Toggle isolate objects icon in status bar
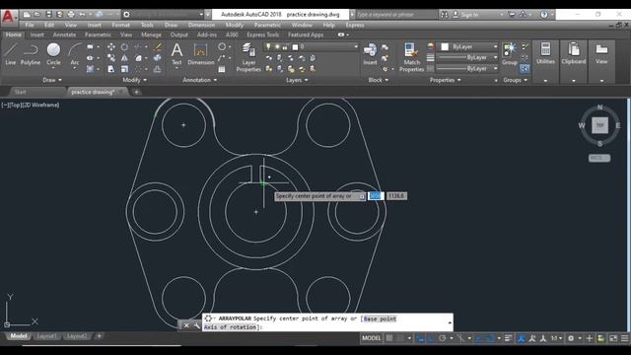The width and height of the screenshot is (631, 355). [600, 338]
